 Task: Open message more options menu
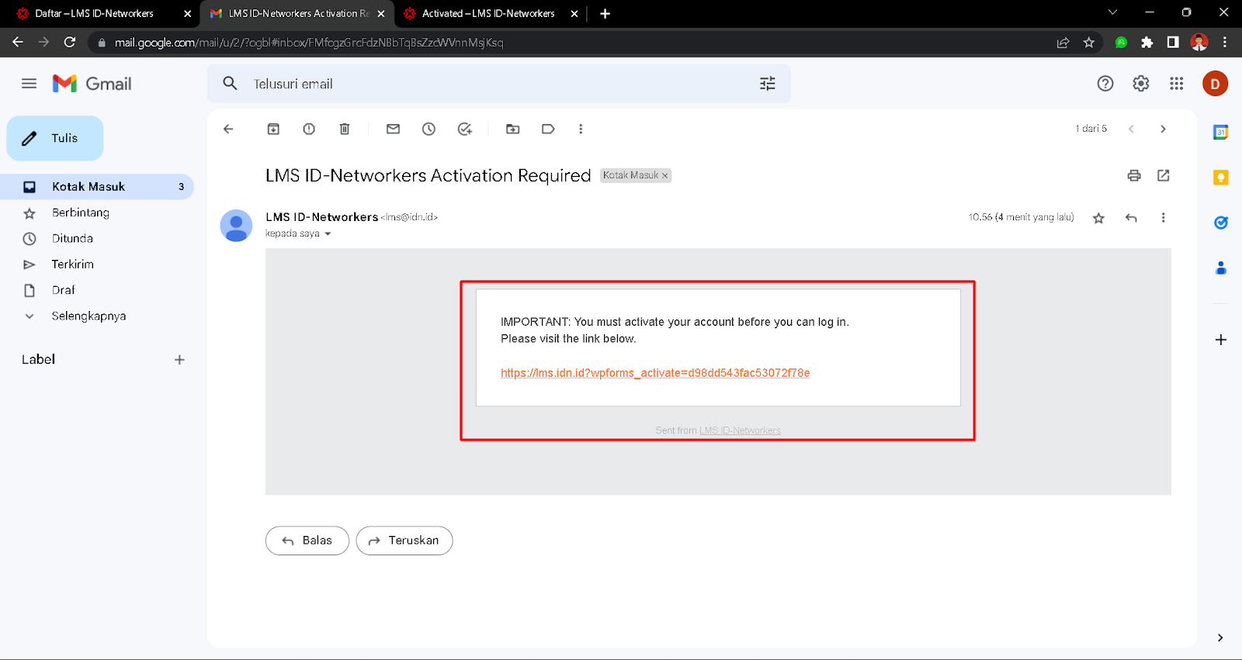[x=1163, y=218]
